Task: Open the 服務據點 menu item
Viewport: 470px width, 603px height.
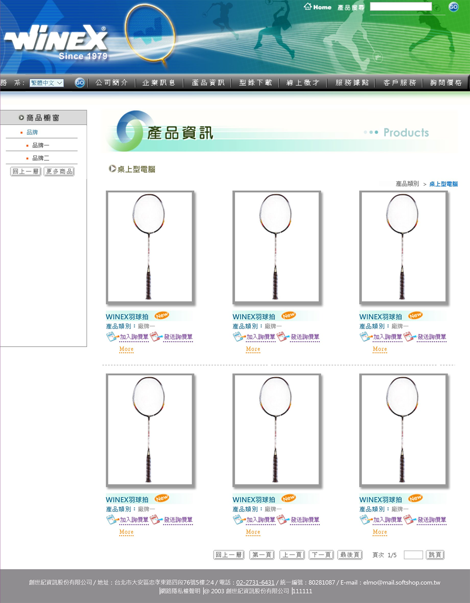Action: click(x=352, y=83)
